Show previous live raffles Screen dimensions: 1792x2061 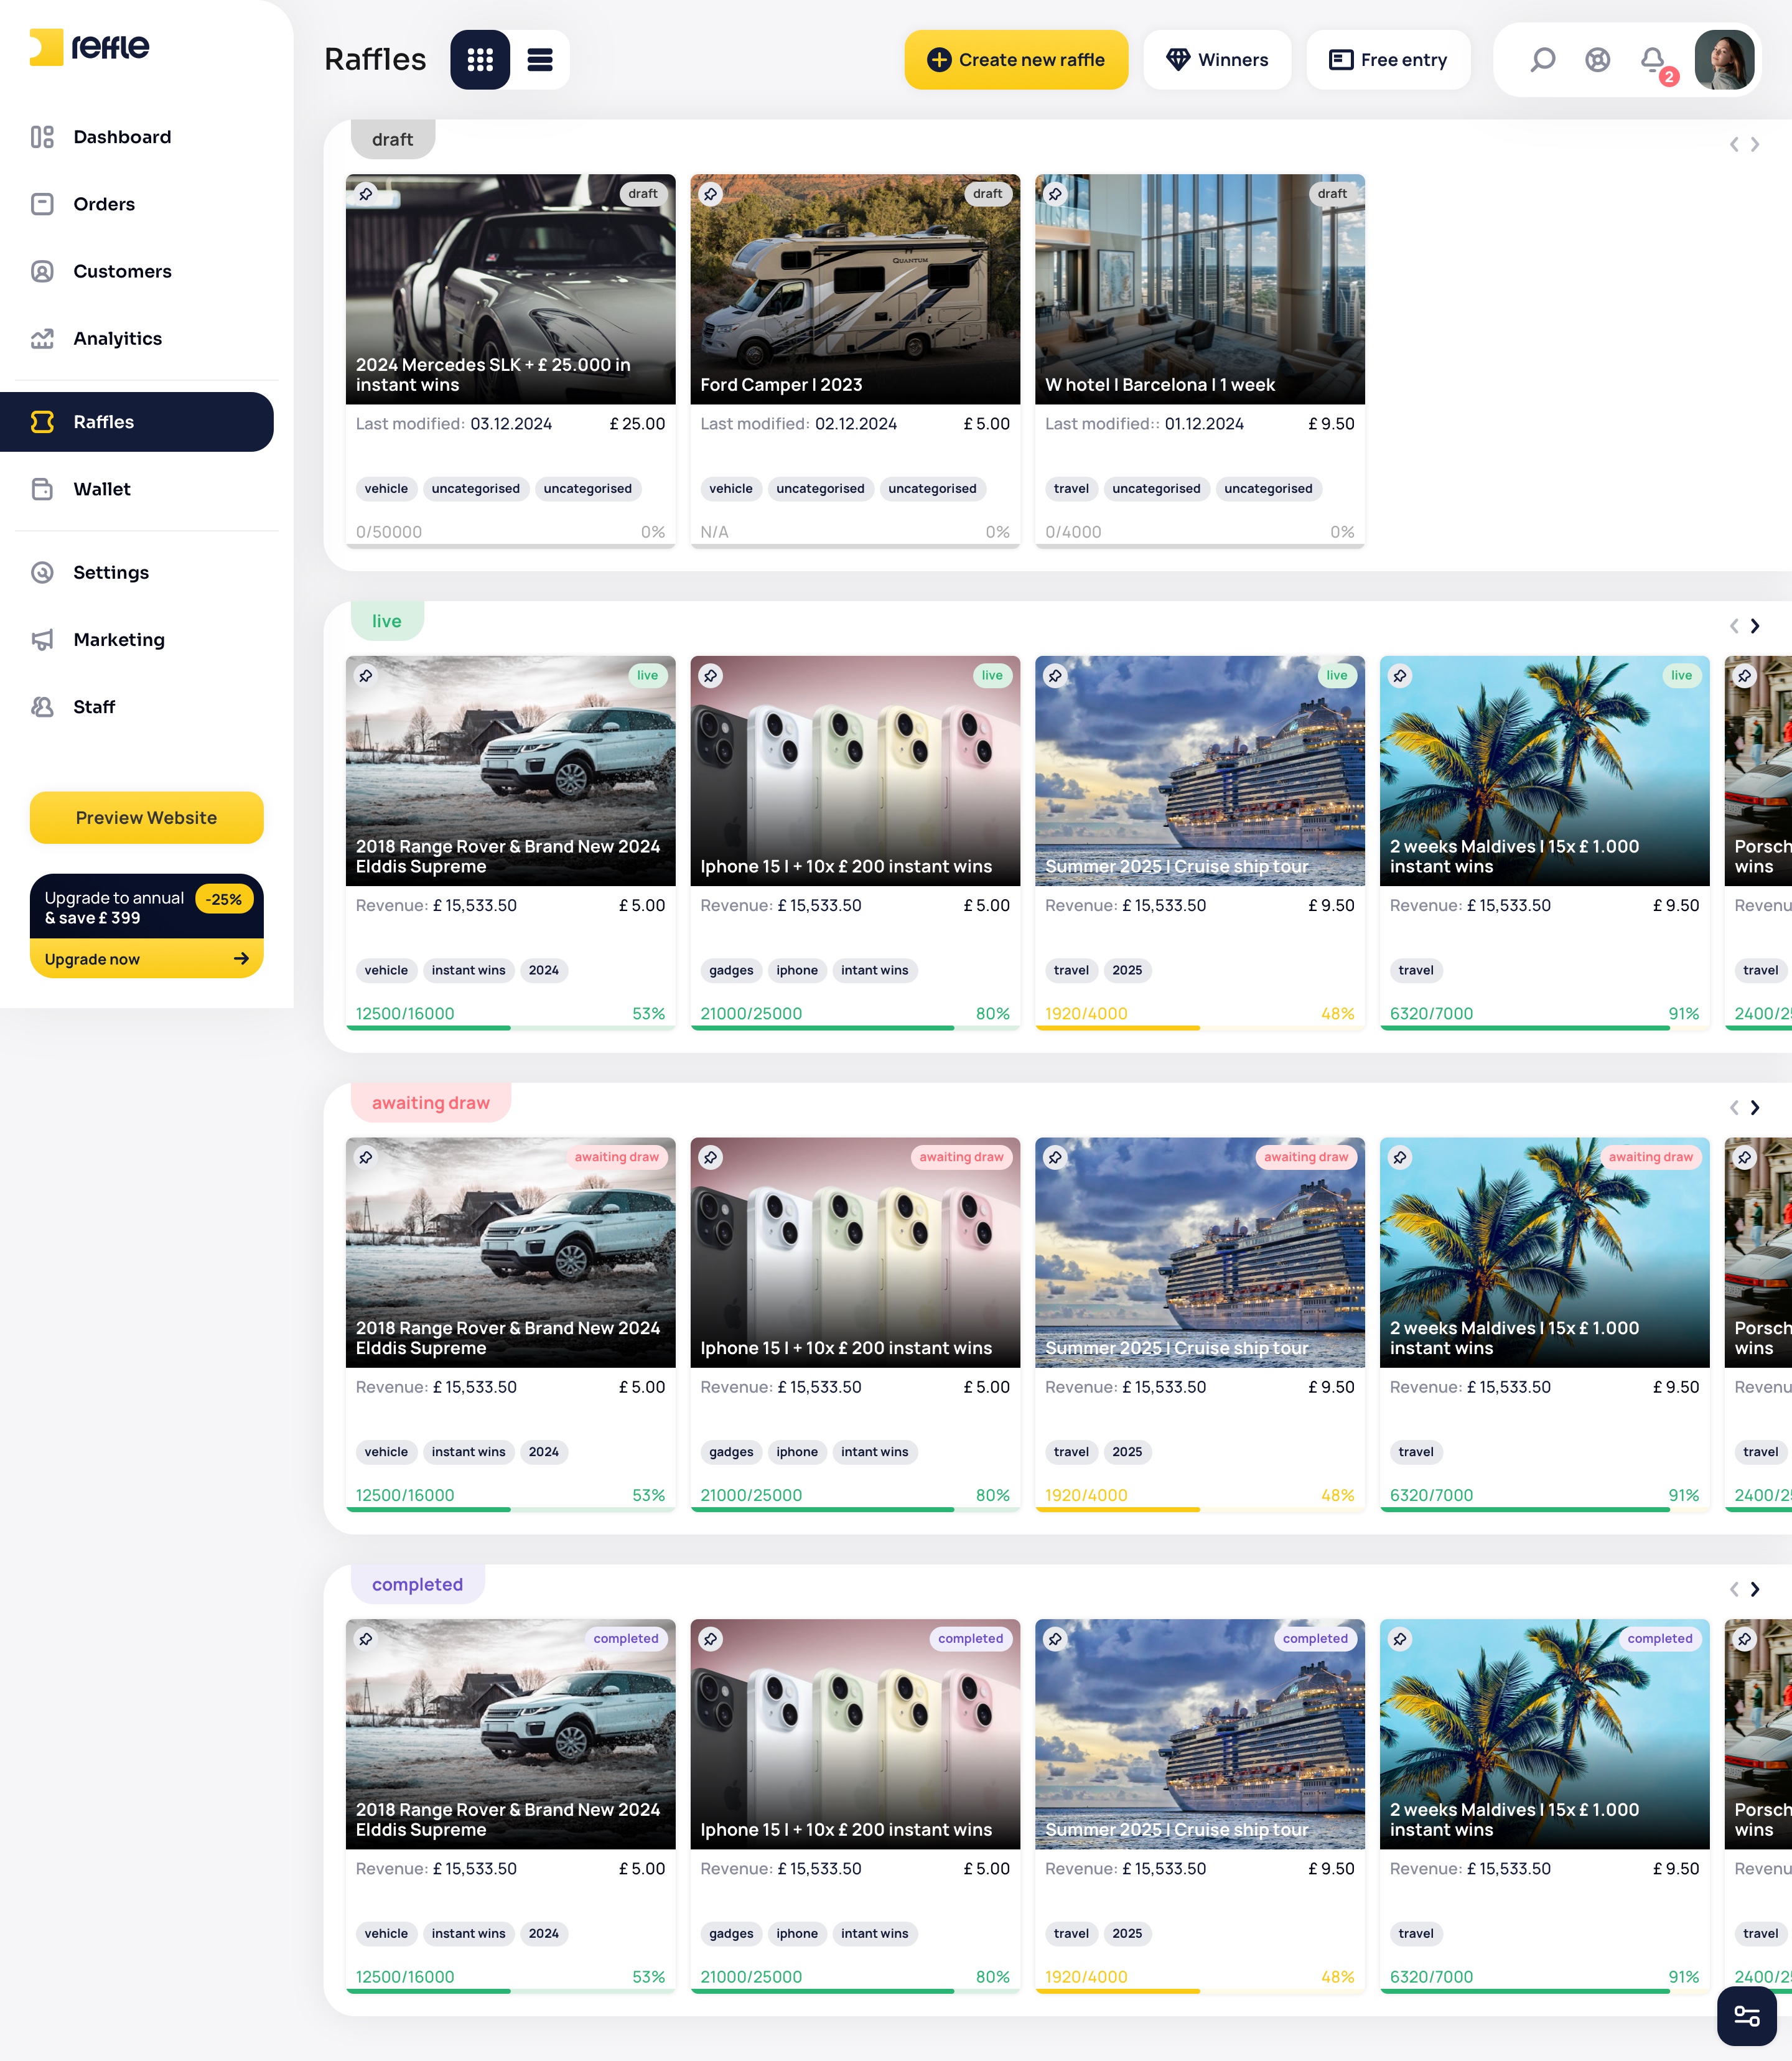click(x=1734, y=627)
